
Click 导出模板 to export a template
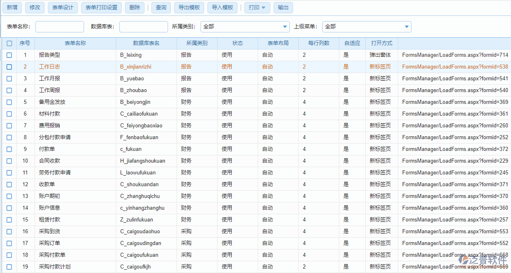click(x=189, y=7)
